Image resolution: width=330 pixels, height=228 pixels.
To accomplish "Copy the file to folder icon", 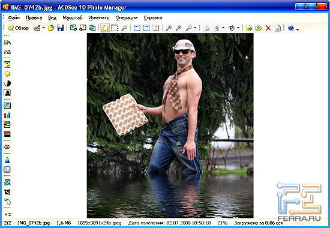I will [x=259, y=28].
